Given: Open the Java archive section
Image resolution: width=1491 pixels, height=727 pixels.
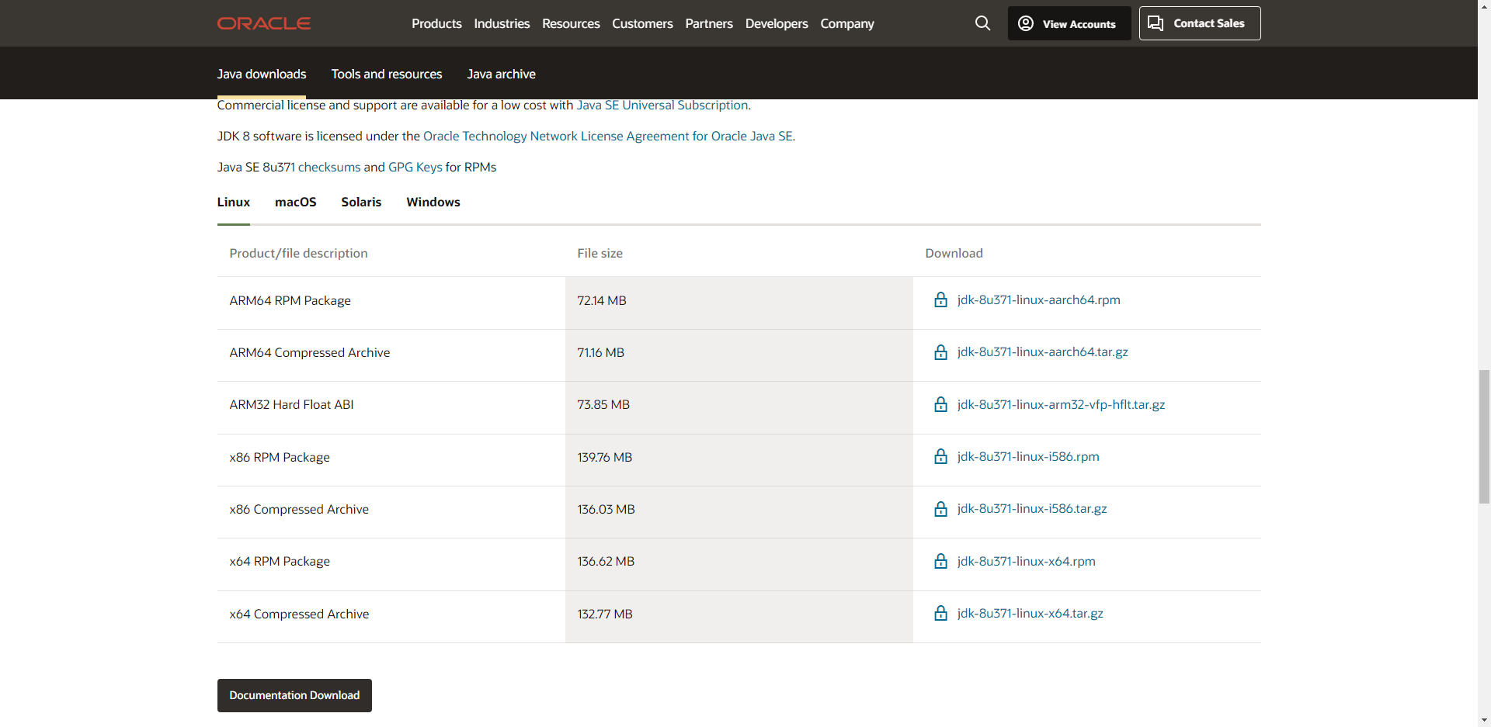Looking at the screenshot, I should (501, 74).
